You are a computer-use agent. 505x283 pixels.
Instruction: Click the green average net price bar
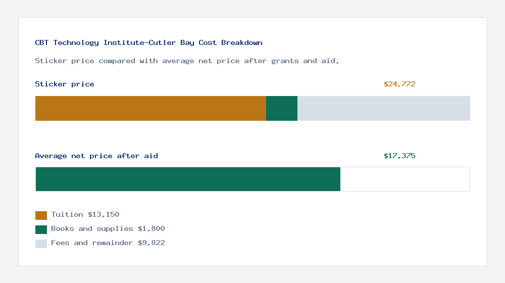[188, 179]
